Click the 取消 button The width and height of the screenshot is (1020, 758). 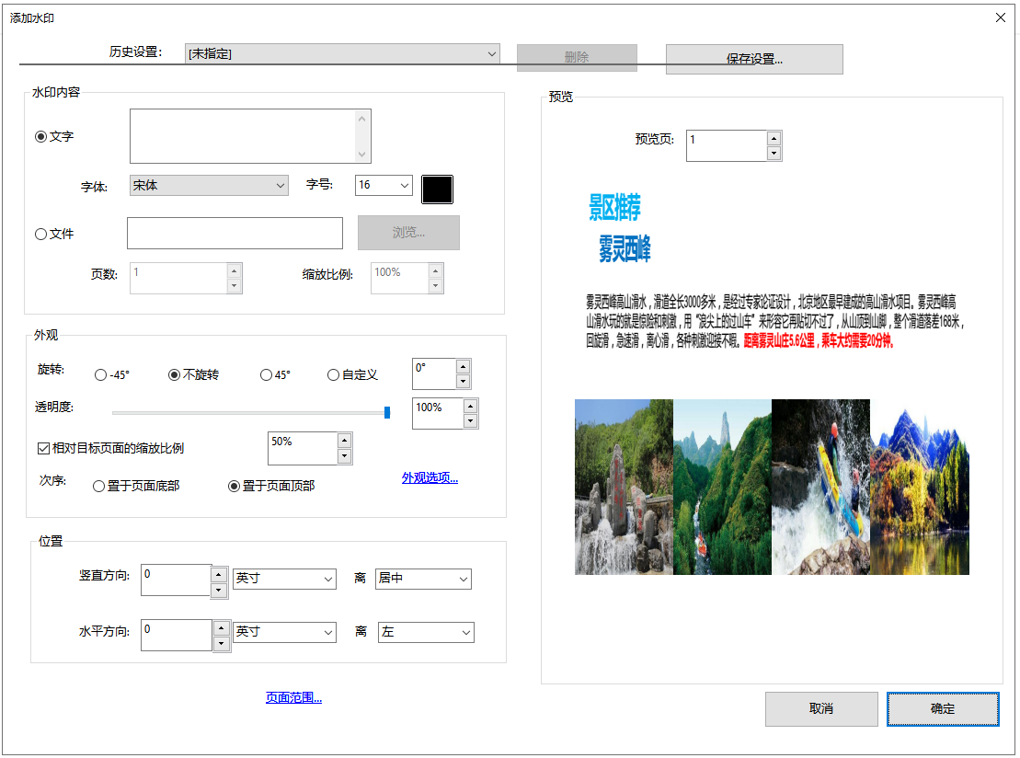pyautogui.click(x=821, y=708)
